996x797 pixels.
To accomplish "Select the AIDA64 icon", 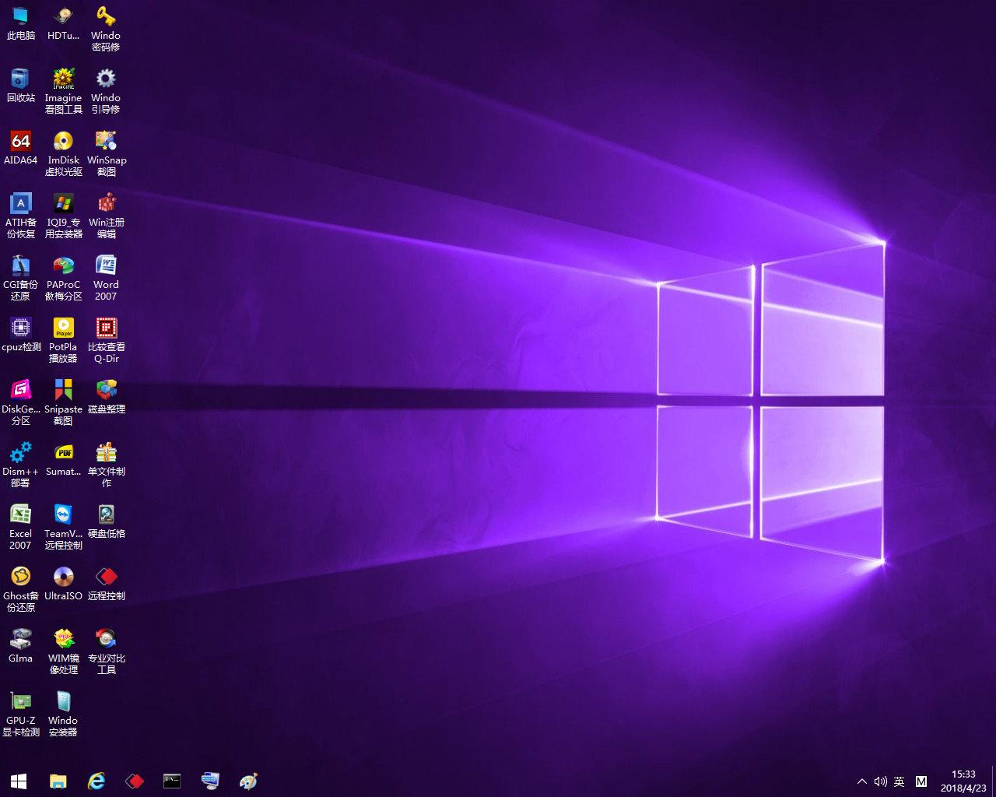I will (x=20, y=148).
